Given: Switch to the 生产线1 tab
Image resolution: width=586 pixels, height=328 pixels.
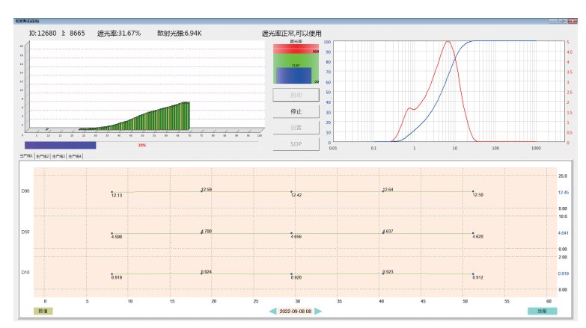Looking at the screenshot, I should (27, 156).
